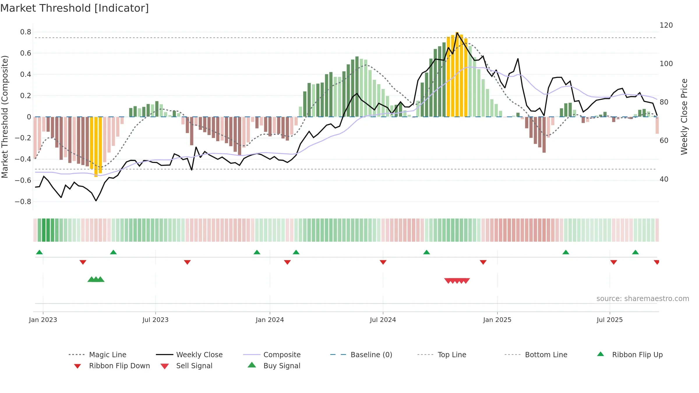
Task: Toggle the Sell Signal legend entry
Action: [x=186, y=366]
